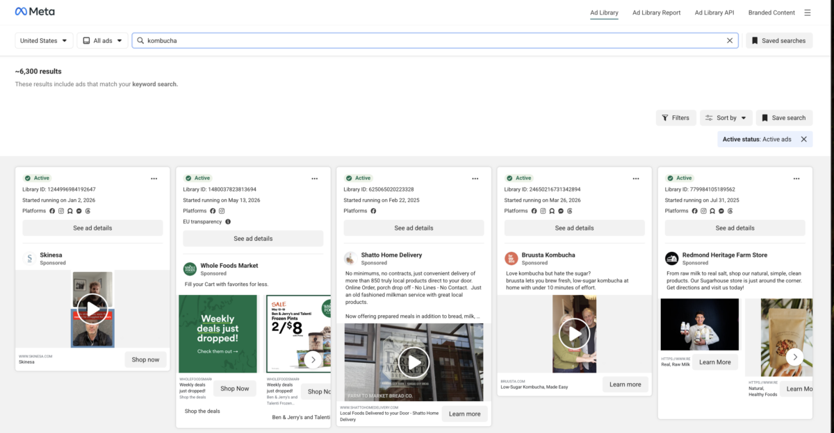Screen dimensions: 834x433
Task: Open the Sort by dropdown
Action: click(x=726, y=118)
